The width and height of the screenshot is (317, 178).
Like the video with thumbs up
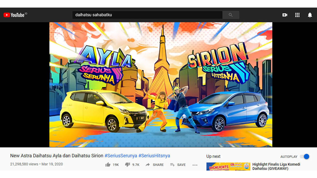point(108,165)
